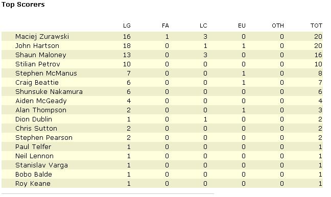Screen dimensions: 331x197
Task: Select the OTH column header
Action: coord(278,26)
